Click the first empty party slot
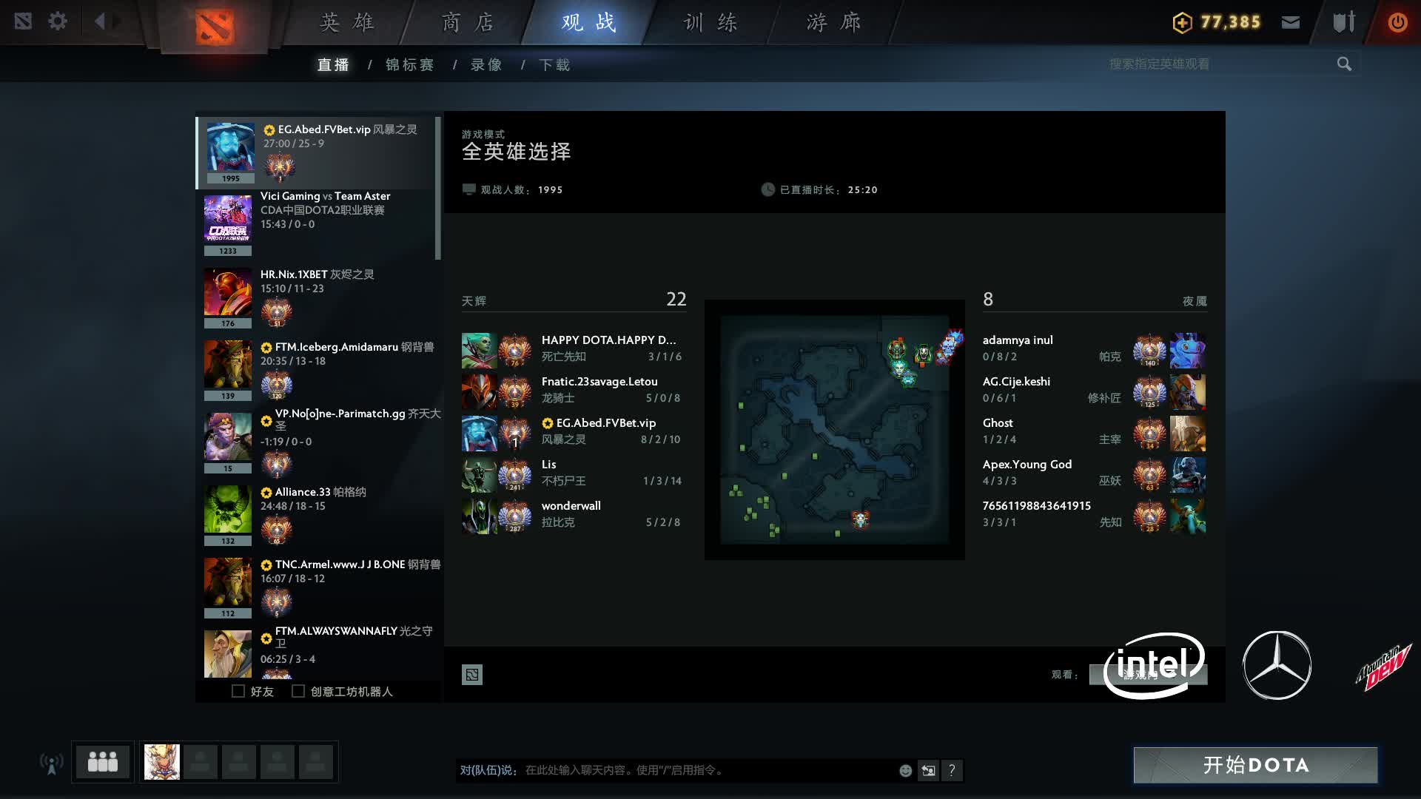The width and height of the screenshot is (1421, 799). click(x=200, y=762)
